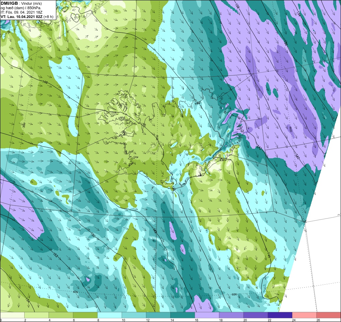The image size is (341, 322).
Task: Choose the 14–16 m/s dark teal legend swatch
Action: pos(183,315)
